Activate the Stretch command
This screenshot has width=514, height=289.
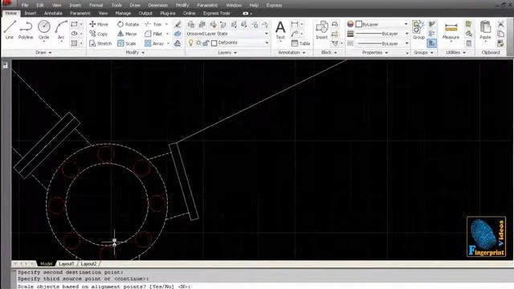[x=100, y=43]
